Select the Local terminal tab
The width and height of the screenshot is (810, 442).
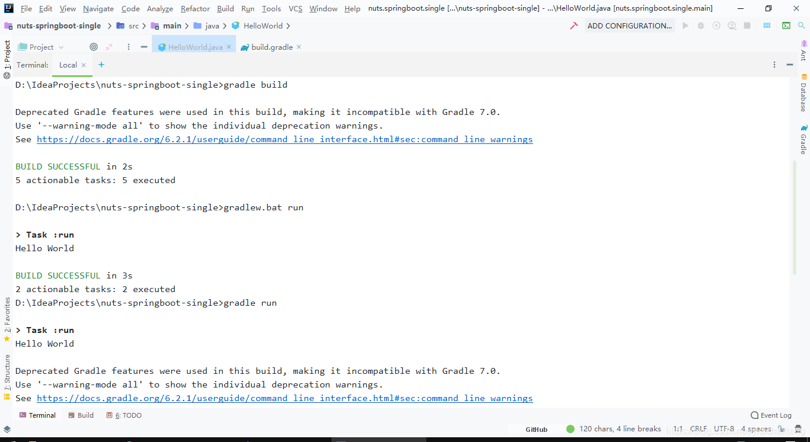[68, 65]
